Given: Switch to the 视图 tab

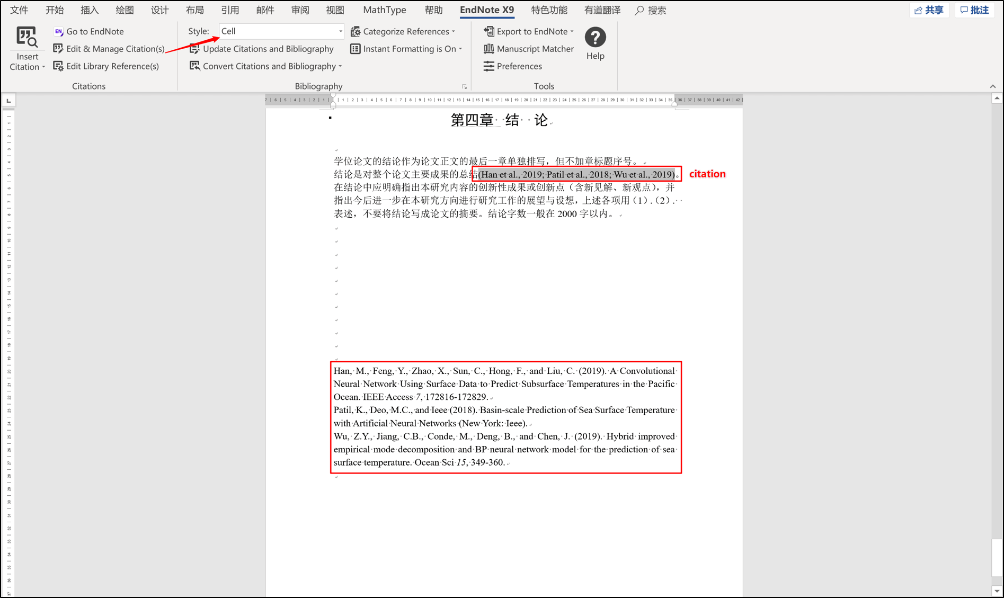Looking at the screenshot, I should click(x=335, y=10).
